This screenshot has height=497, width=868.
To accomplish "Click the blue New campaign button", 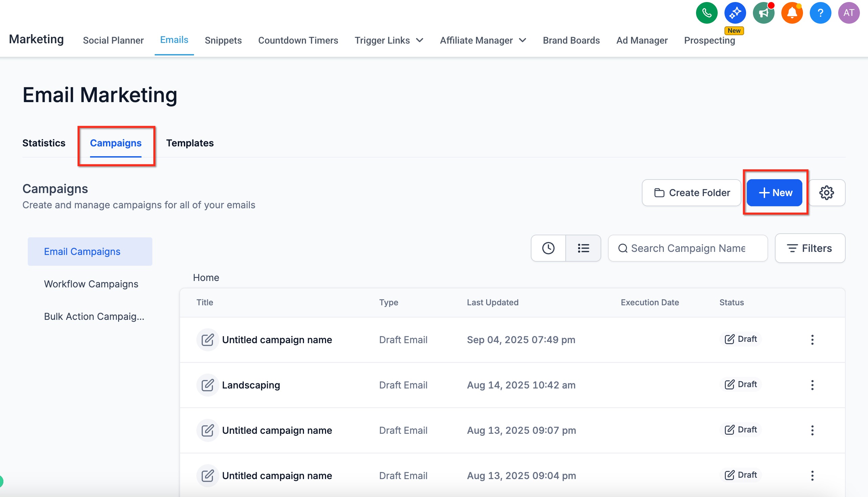I will click(774, 193).
